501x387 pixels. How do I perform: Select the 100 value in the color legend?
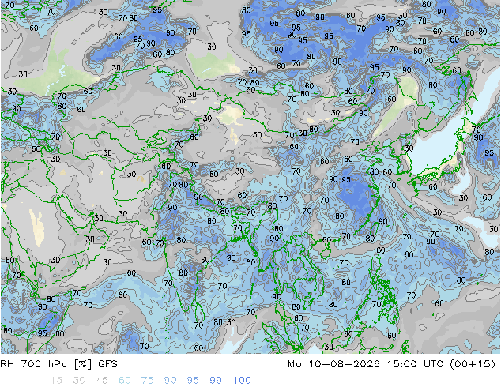click(242, 381)
